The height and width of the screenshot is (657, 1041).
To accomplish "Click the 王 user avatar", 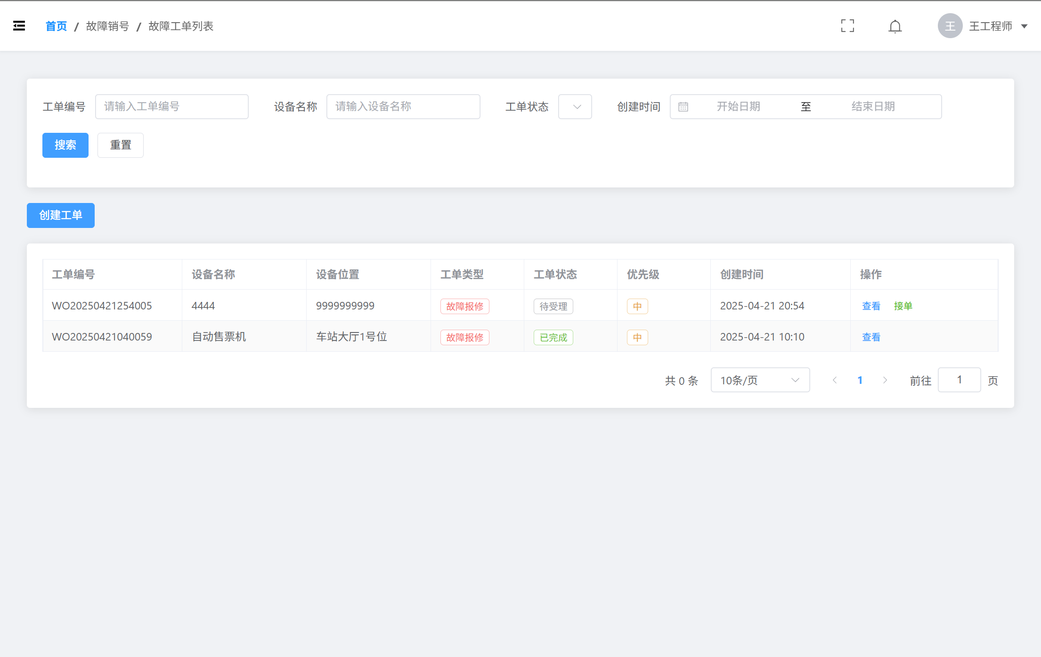I will (950, 26).
